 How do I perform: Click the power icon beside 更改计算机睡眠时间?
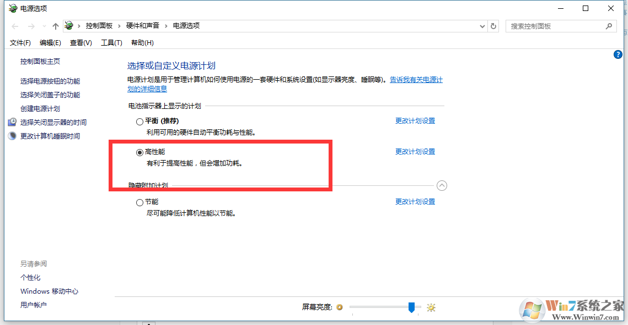(12, 135)
